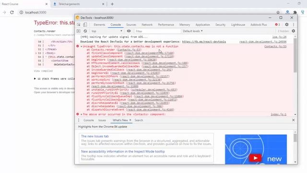The width and height of the screenshot is (307, 173).
Task: Open the JavaScript context 'top' dropdown
Action: (107, 31)
